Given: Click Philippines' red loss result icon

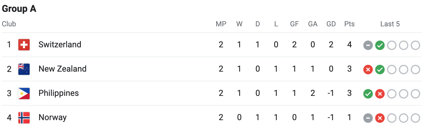Looking at the screenshot, I should click(x=380, y=94).
